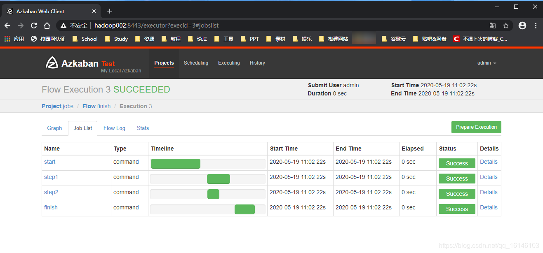This screenshot has height=253, width=543.
Task: Click the step2 job timeline bar
Action: tap(213, 194)
